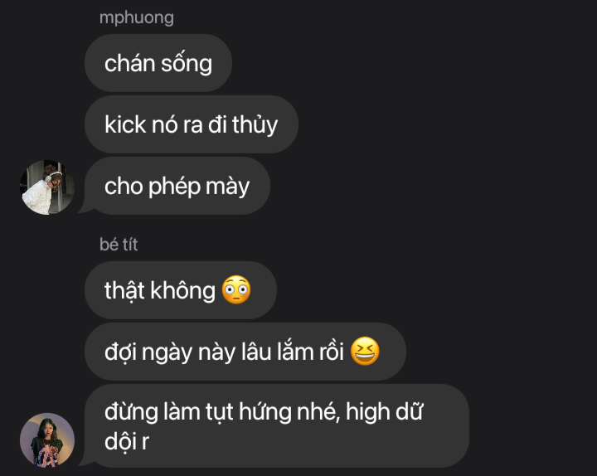Select the sender name bé tít
Image resolution: width=597 pixels, height=476 pixels.
[119, 245]
